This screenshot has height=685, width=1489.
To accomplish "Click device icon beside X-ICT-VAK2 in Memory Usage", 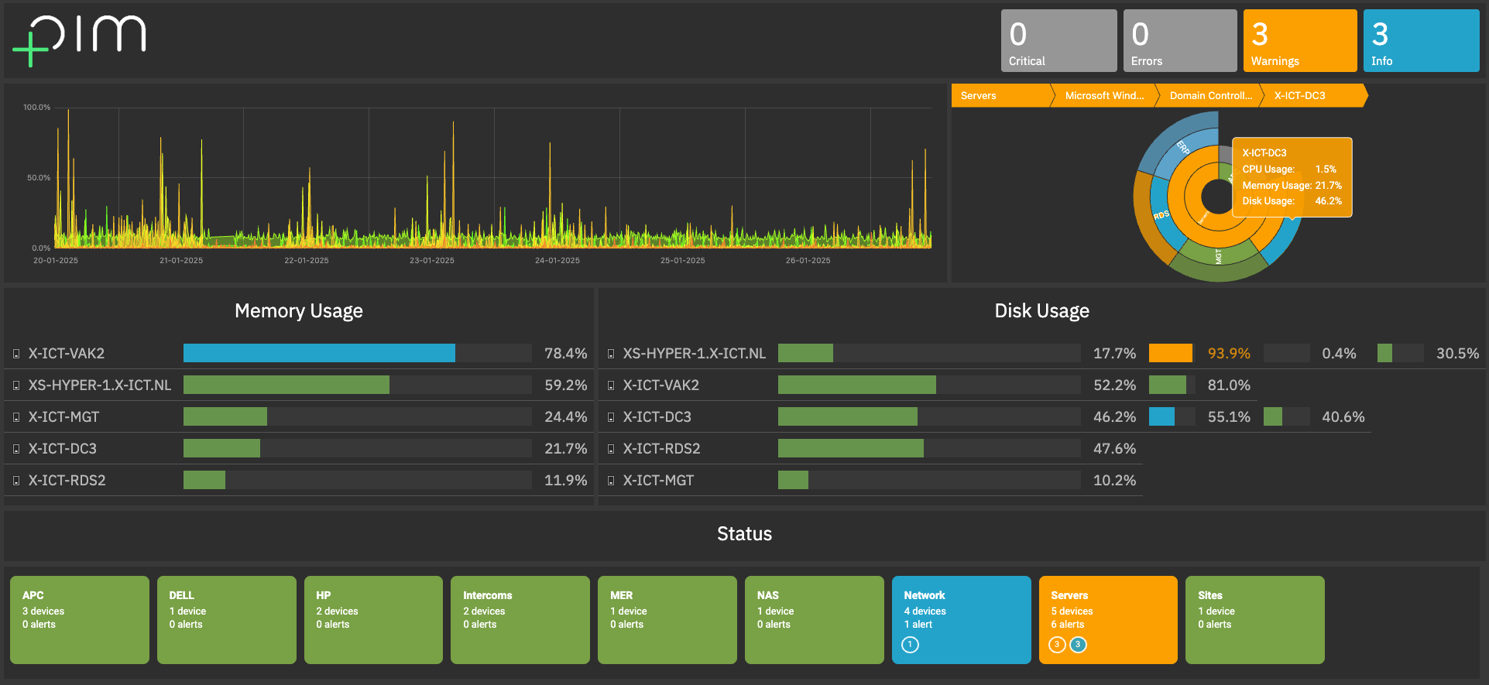I will (x=16, y=354).
